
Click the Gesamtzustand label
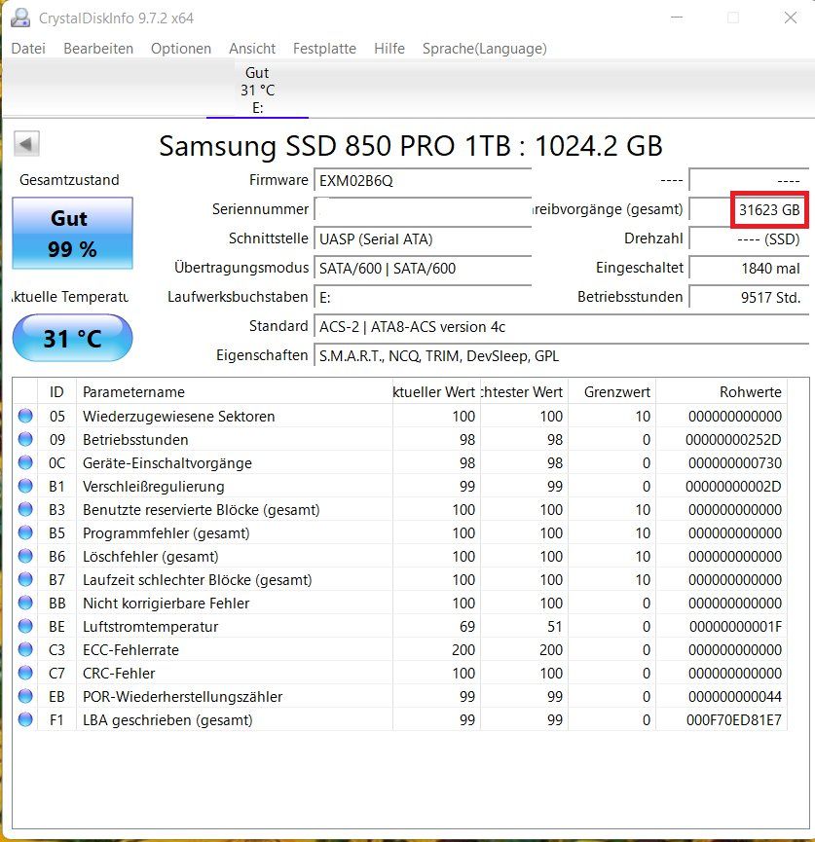69,180
